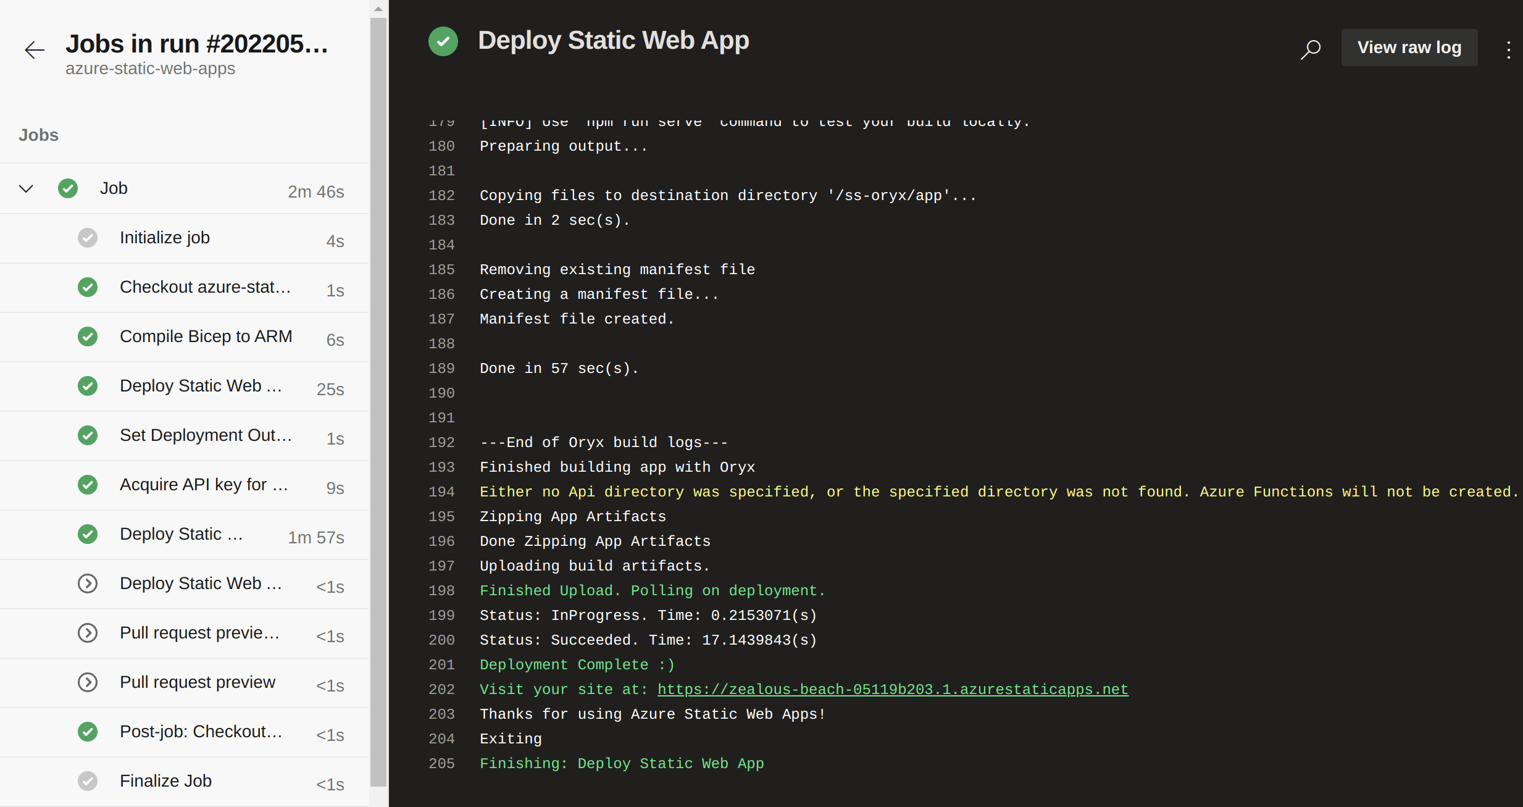Viewport: 1523px width, 807px height.
Task: Click the Status: Succeeded log line
Action: point(648,640)
